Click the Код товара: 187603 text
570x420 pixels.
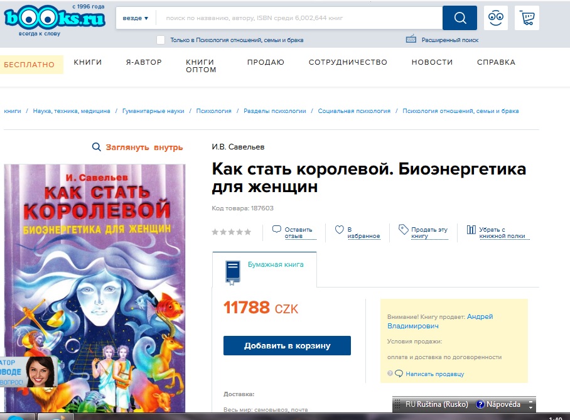tap(242, 208)
